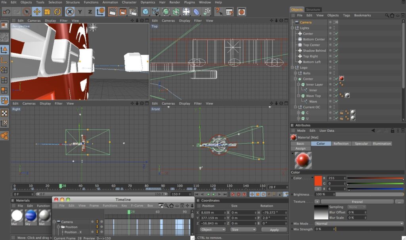This screenshot has height=240, width=406.
Task: Render to Picture Viewer icon
Action: [123, 12]
